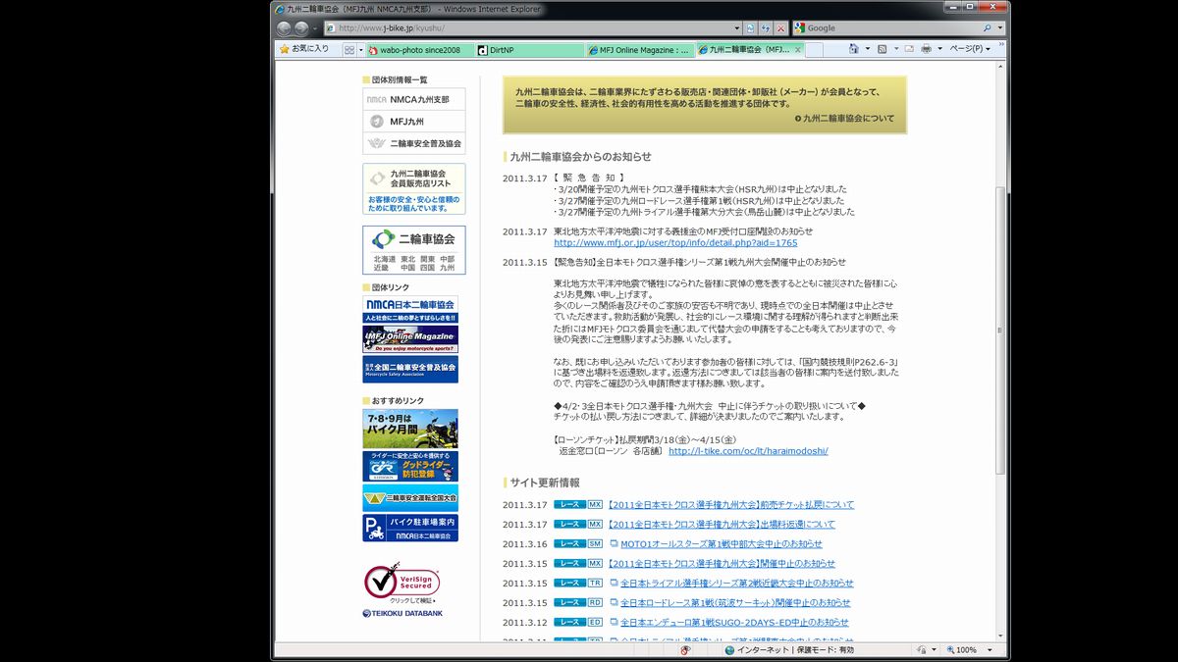Open 二輪車安全普及協会 sidebar link
This screenshot has width=1178, height=662.
(x=413, y=143)
